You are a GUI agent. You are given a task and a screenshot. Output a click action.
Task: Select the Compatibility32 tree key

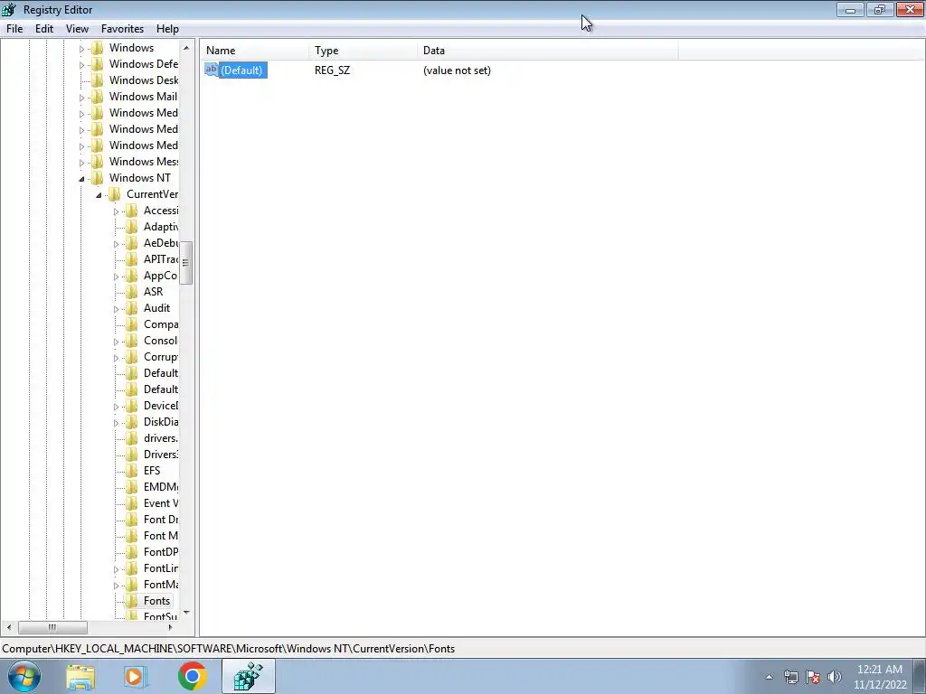click(x=161, y=324)
